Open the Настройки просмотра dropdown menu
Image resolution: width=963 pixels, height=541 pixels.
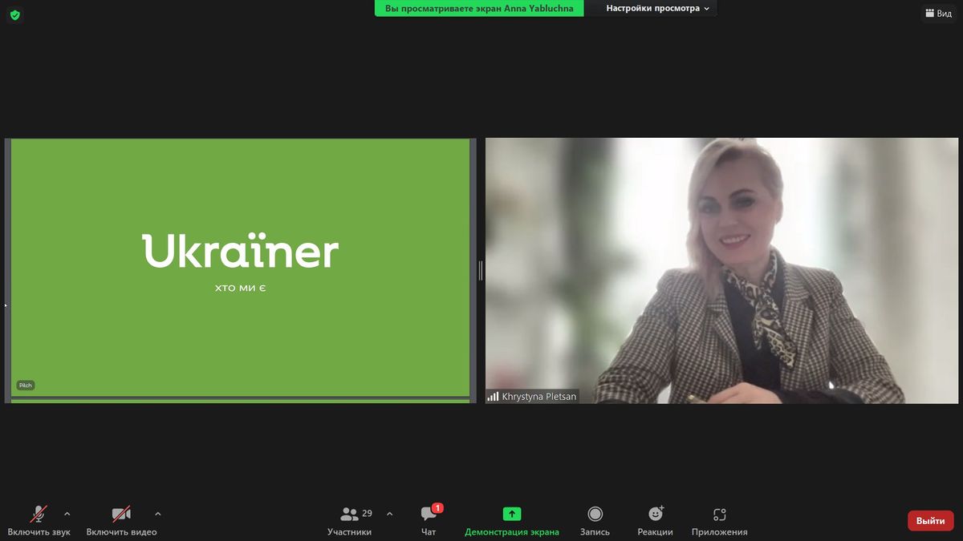pyautogui.click(x=658, y=9)
